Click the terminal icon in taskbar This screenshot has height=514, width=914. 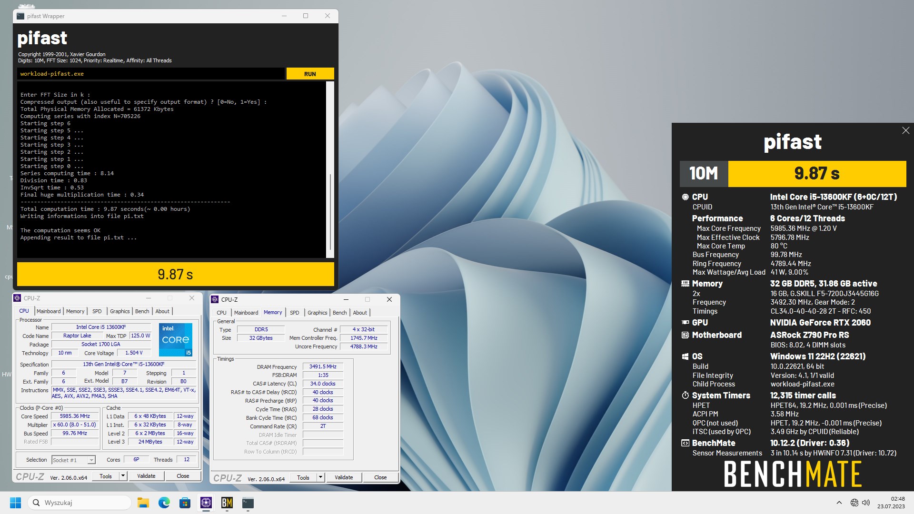click(x=248, y=503)
